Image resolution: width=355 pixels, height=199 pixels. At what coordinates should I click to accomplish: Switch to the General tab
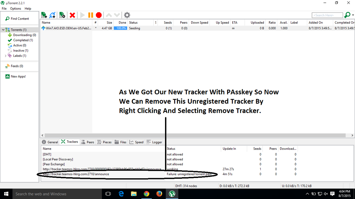(50, 142)
